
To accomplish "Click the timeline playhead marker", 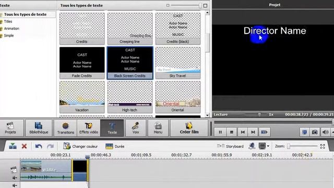I will [x=87, y=157].
